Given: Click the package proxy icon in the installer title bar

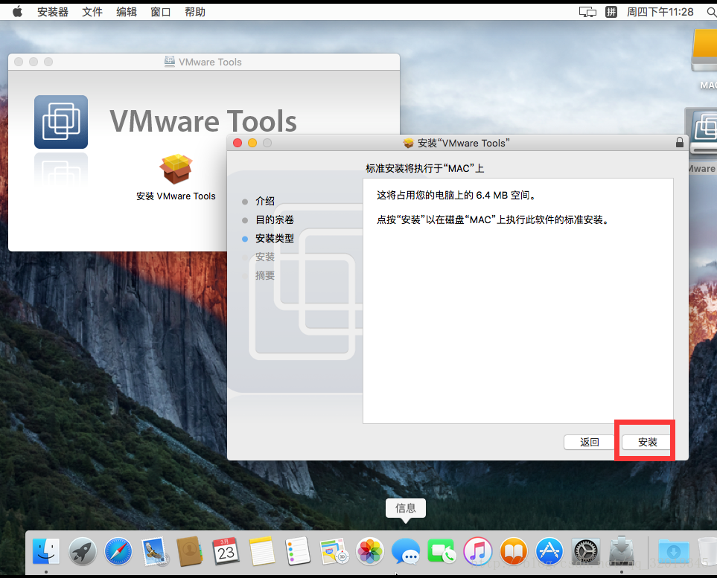Looking at the screenshot, I should (408, 143).
